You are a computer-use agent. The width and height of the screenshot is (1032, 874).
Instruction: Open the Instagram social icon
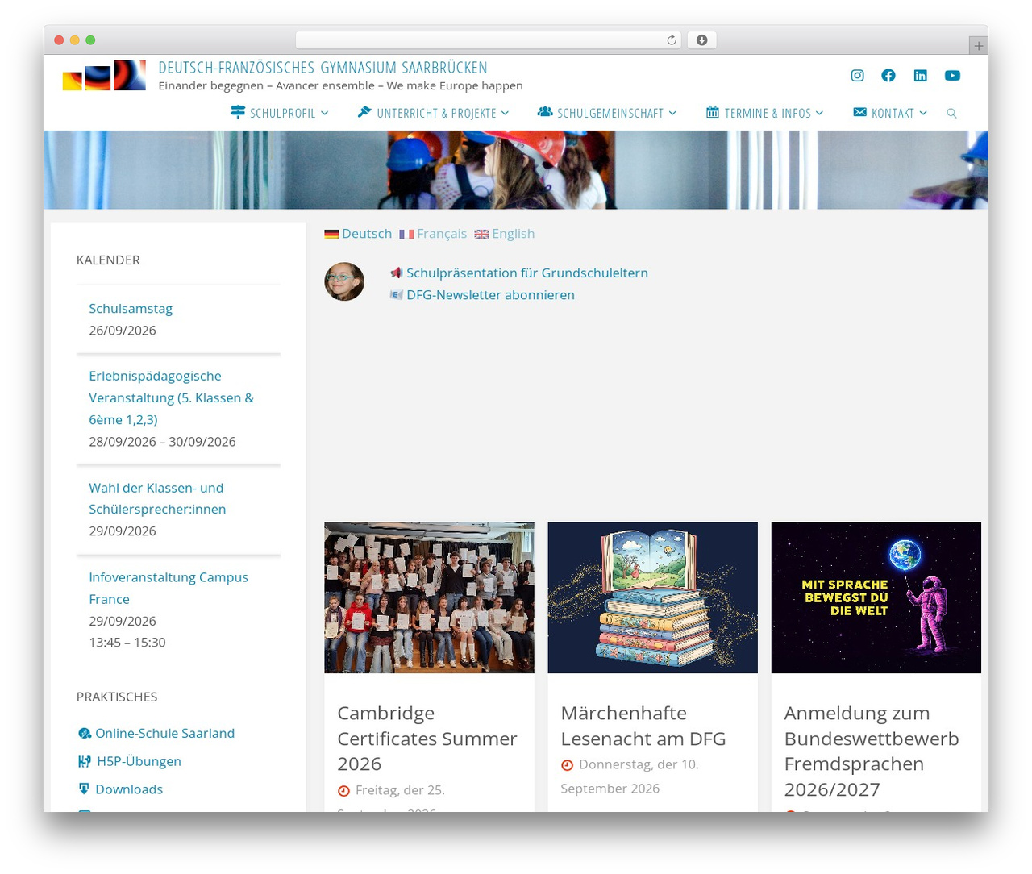pos(857,75)
